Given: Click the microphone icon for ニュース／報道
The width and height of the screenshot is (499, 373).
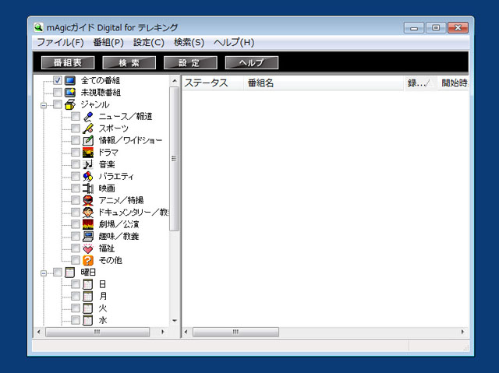Looking at the screenshot, I should click(88, 117).
